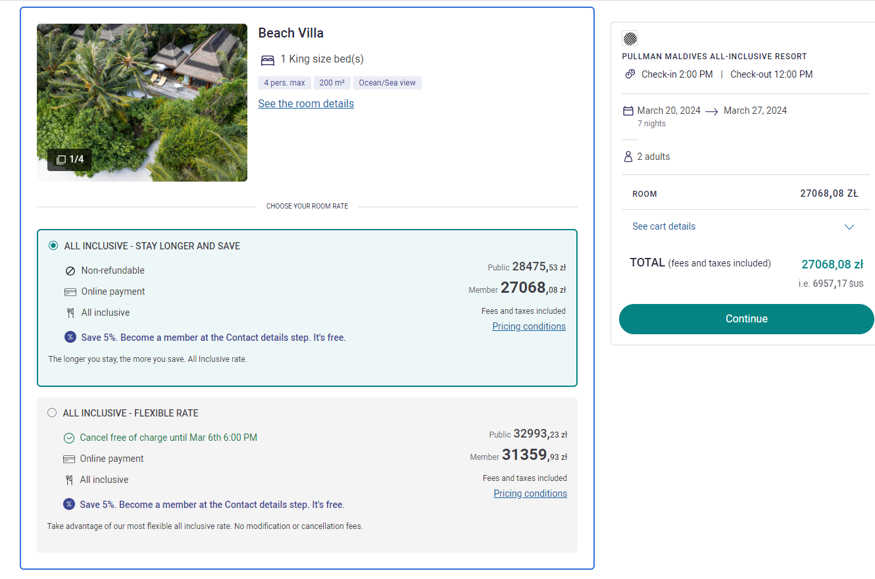Viewport: 875px width, 579px height.
Task: Click the Ocean/Sea view tag
Action: pyautogui.click(x=387, y=83)
